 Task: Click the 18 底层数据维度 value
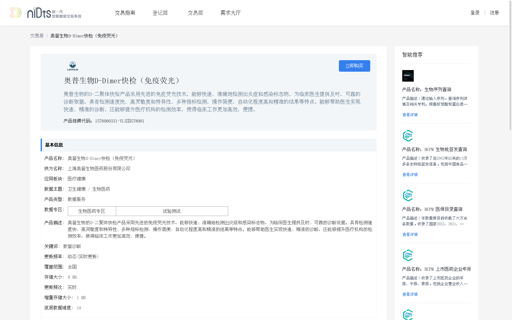coord(79,308)
